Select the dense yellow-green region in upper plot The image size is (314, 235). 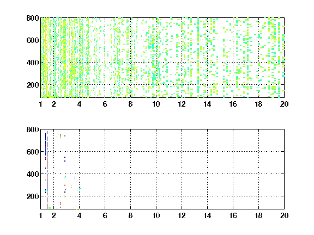[x=64, y=58]
